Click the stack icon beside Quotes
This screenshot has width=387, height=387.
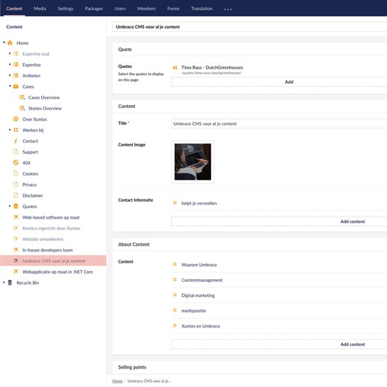pos(16,207)
